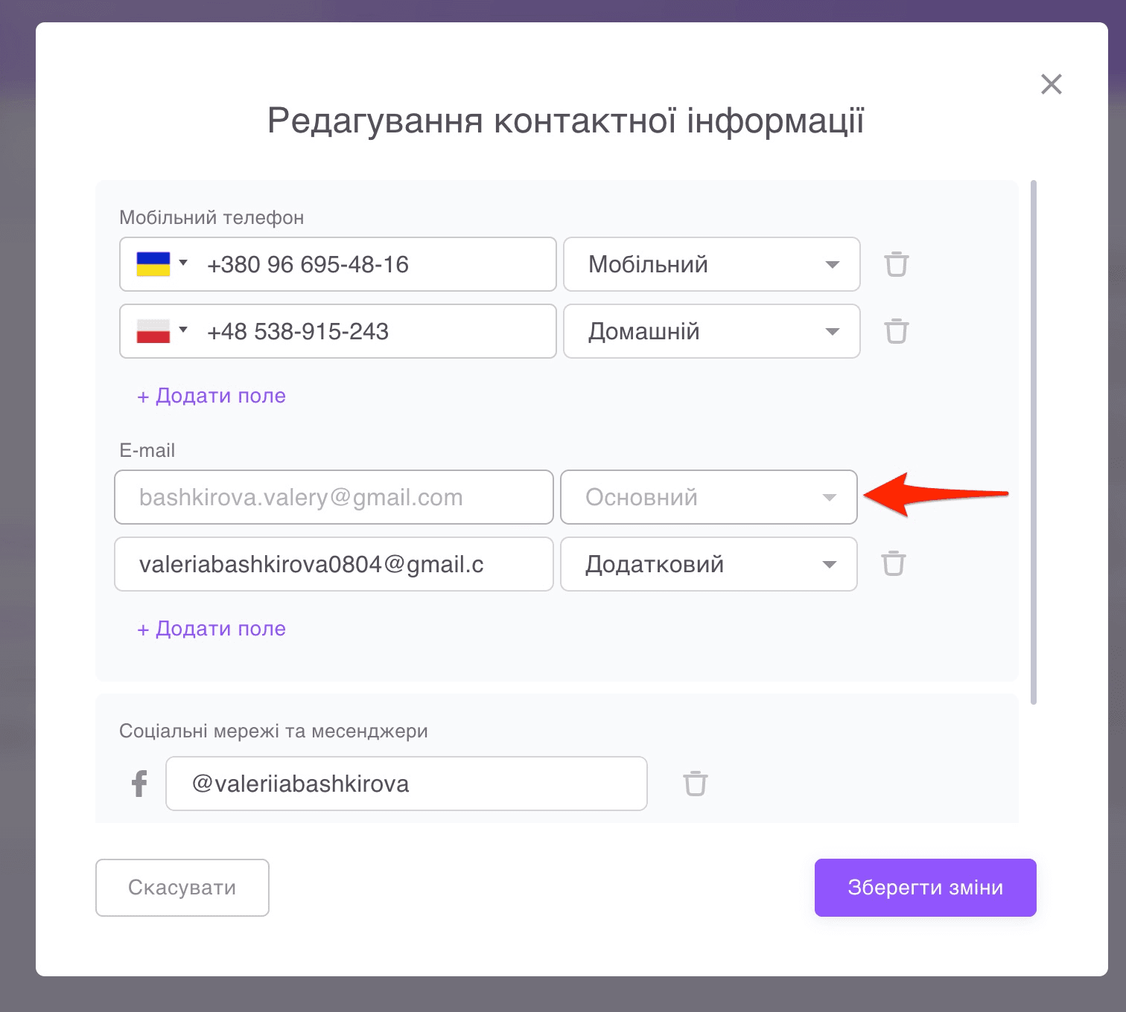This screenshot has width=1126, height=1012.
Task: Delete the +380 mobile phone number
Action: 896,264
